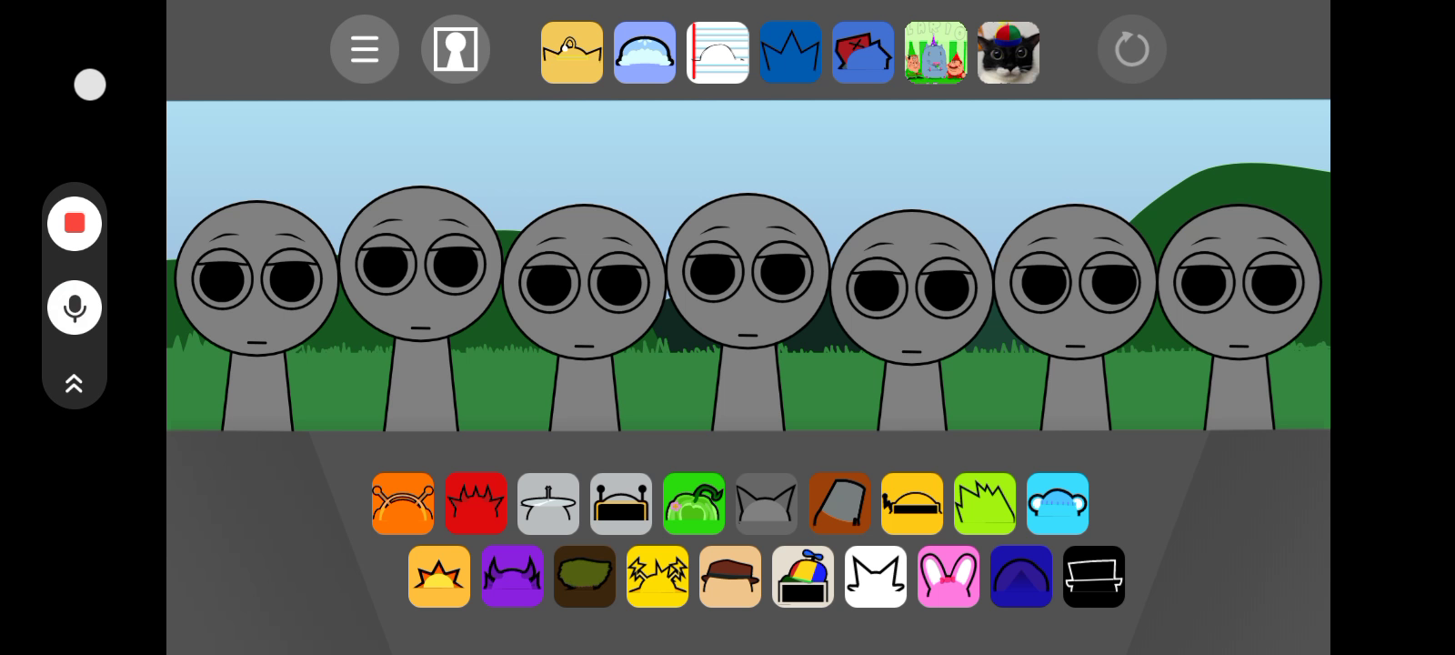This screenshot has width=1455, height=655.
Task: Select the purple horned character icon
Action: [512, 577]
